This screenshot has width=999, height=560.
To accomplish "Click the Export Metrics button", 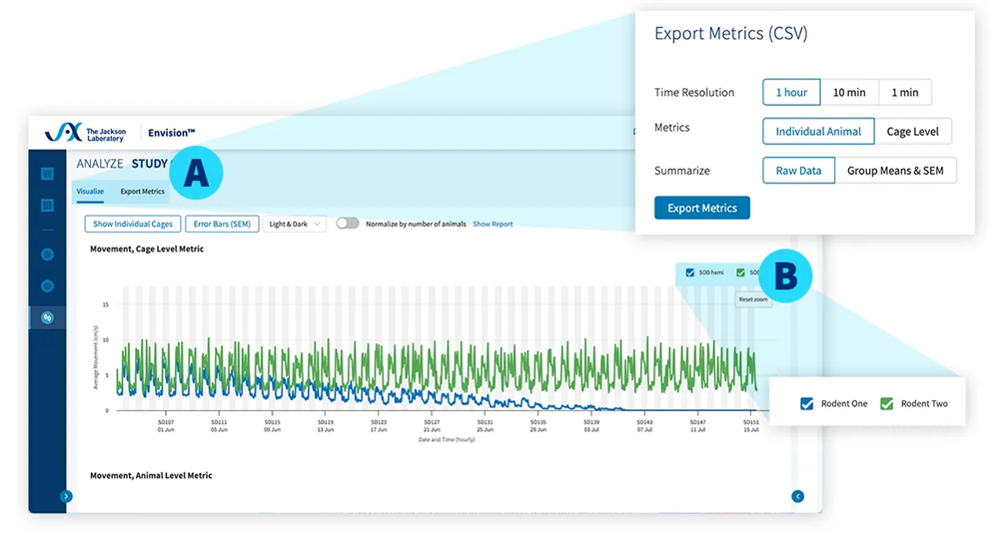I will point(701,208).
